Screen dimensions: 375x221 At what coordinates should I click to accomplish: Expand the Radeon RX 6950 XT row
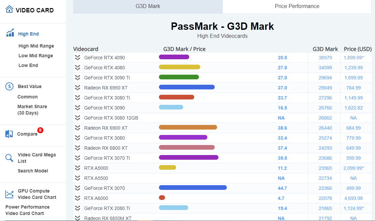click(x=77, y=87)
